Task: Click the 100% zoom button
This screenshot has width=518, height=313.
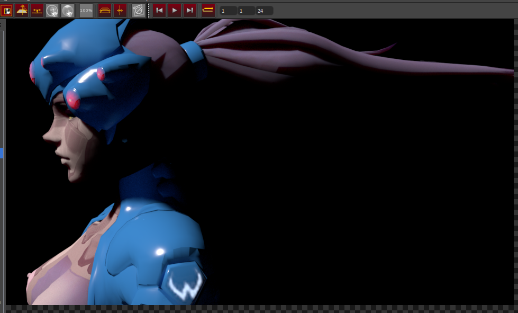Action: (x=86, y=10)
